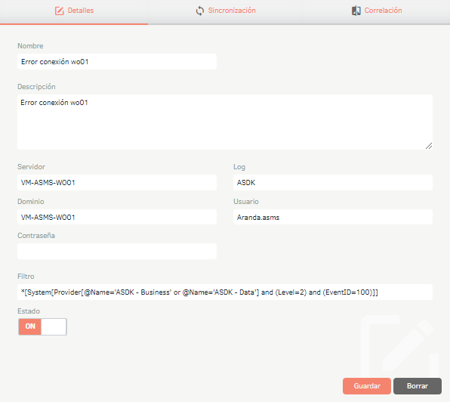Click the Borrar button

pos(418,386)
